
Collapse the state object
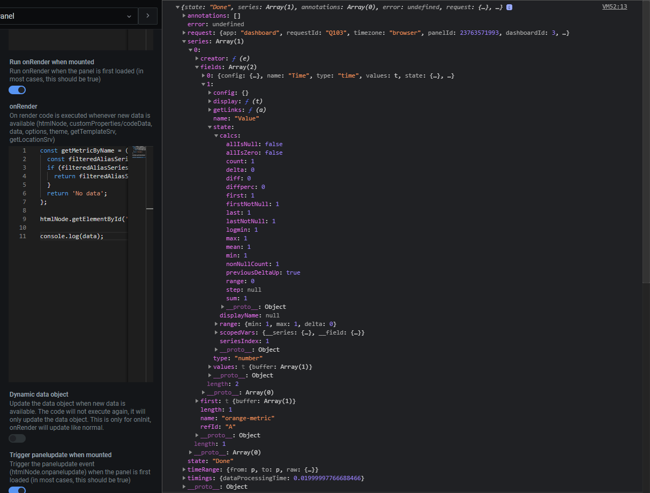point(210,127)
